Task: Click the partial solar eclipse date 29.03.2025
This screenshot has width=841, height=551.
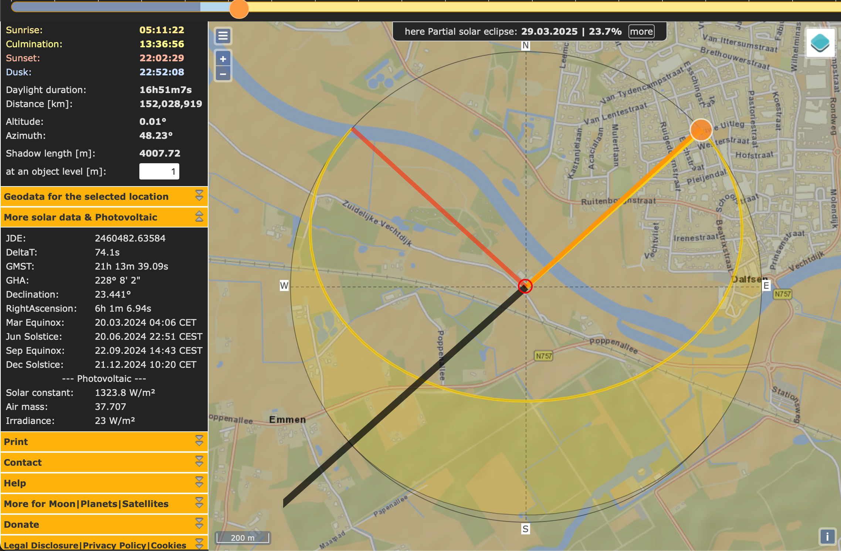Action: 549,31
